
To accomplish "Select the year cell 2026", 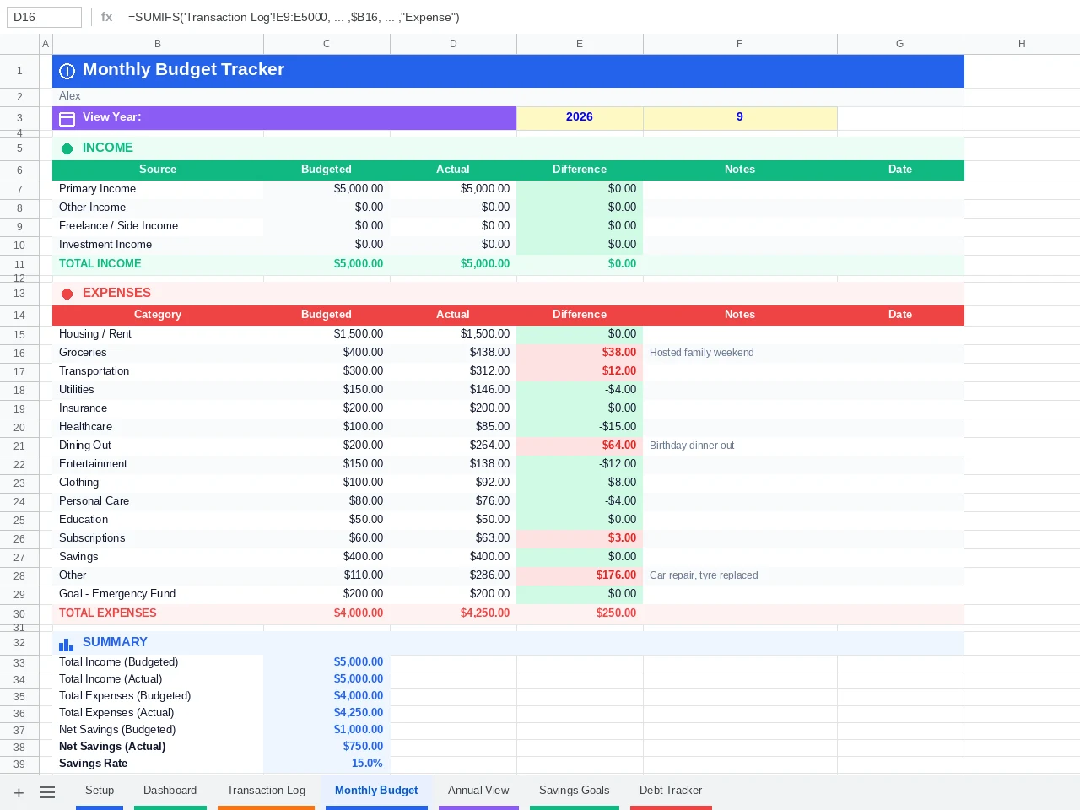I will (580, 117).
